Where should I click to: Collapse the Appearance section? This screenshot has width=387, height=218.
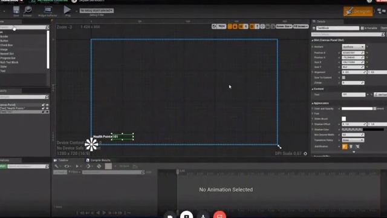[313, 103]
